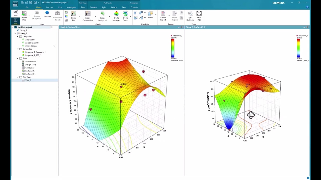
Task: Select Response_1_RBF_2 surrogate
Action: (33, 55)
